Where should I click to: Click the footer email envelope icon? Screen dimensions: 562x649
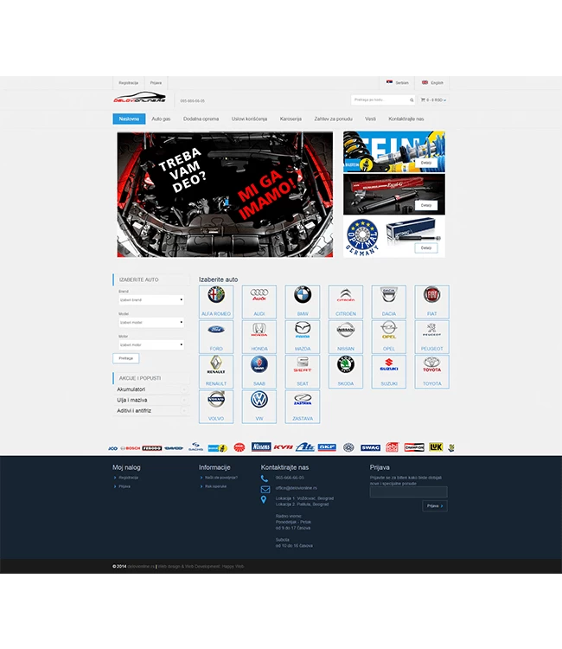pyautogui.click(x=265, y=489)
